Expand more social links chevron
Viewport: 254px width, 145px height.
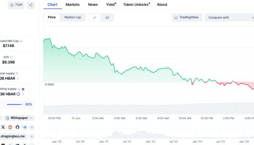tap(32, 127)
